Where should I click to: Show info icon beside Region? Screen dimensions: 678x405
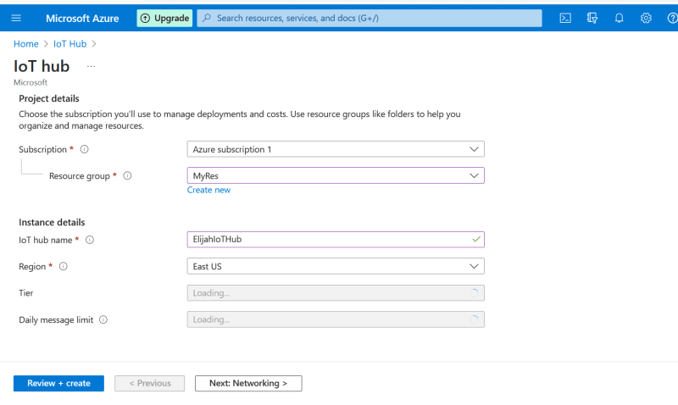coord(63,266)
